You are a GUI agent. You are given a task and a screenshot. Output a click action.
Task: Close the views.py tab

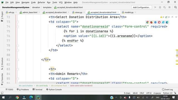[84, 12]
